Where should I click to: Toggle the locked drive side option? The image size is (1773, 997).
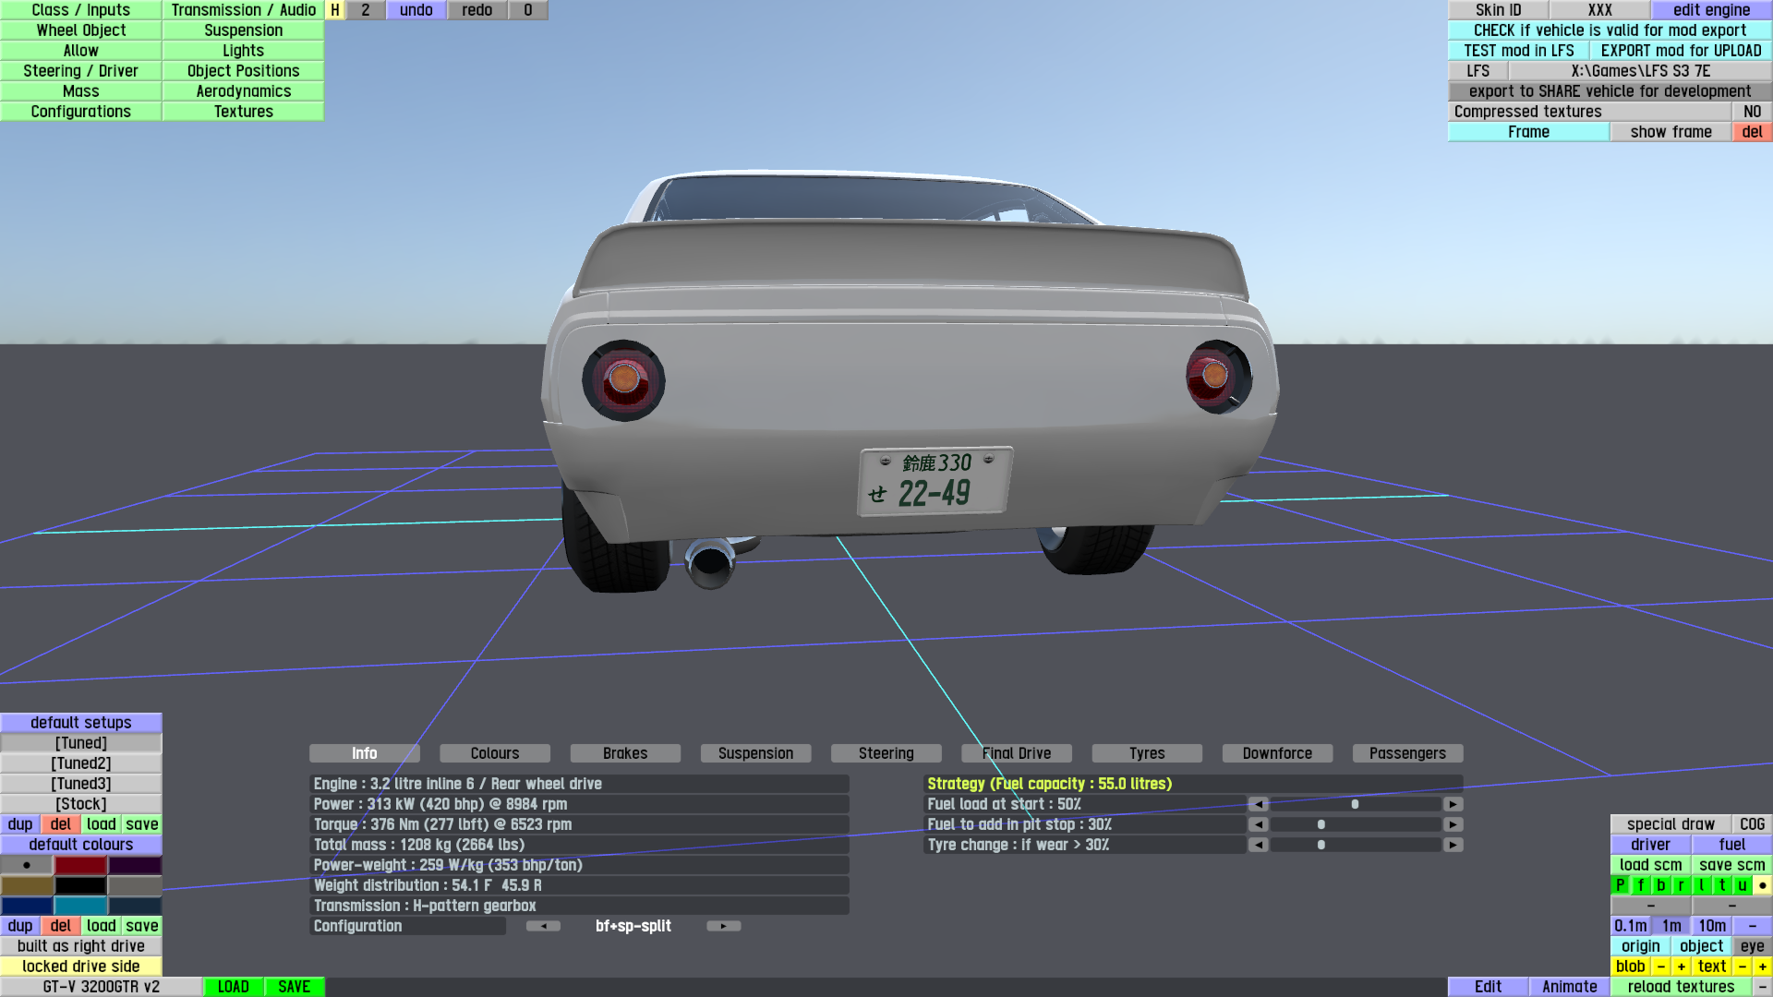[81, 967]
